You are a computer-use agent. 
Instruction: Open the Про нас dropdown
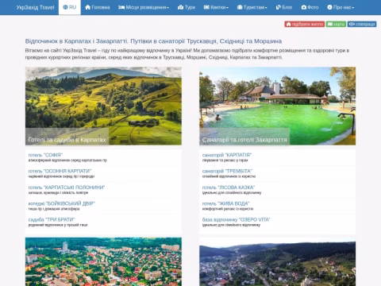pyautogui.click(x=341, y=7)
